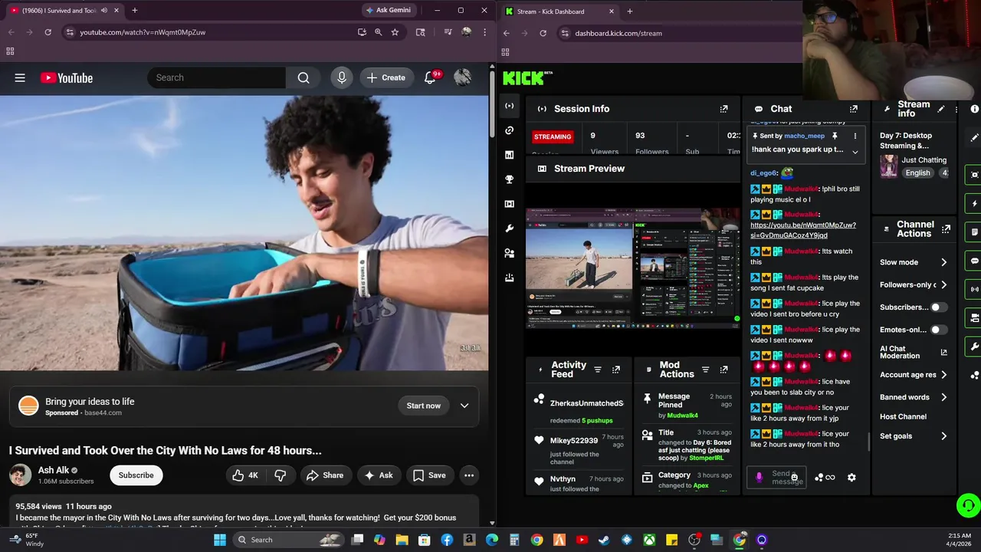Expand Account age restriction options
The width and height of the screenshot is (981, 552).
click(x=944, y=375)
